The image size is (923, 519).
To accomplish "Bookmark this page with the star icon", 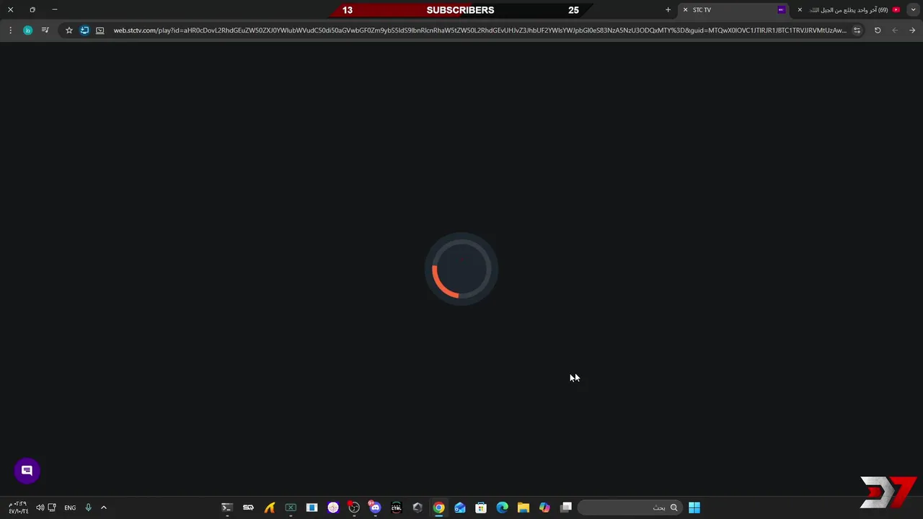I will [69, 30].
